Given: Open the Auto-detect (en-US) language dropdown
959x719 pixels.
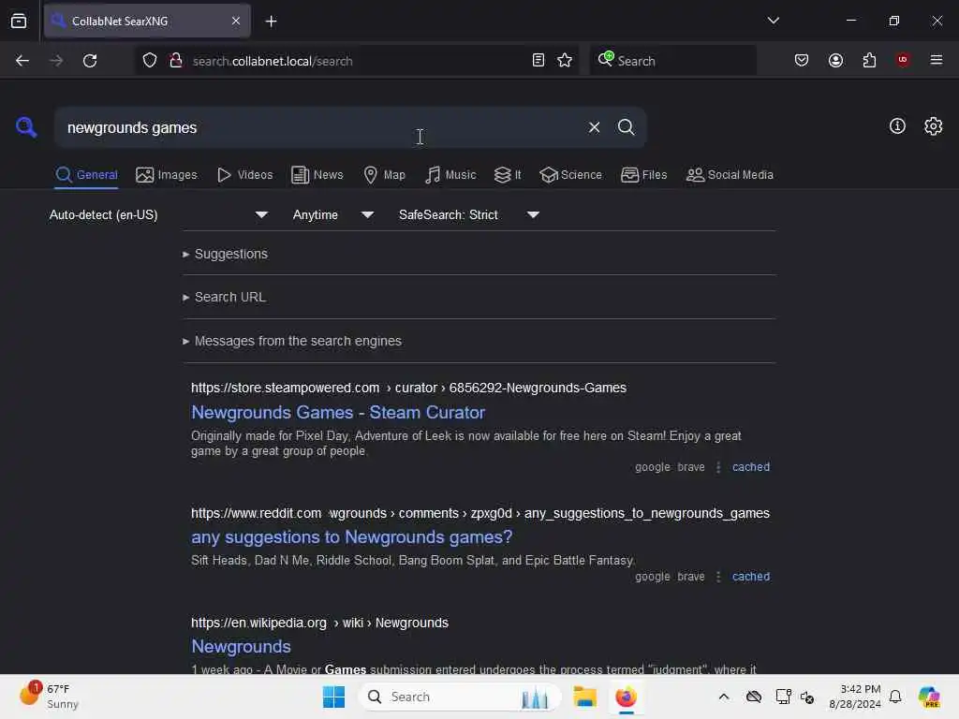Looking at the screenshot, I should pos(159,214).
